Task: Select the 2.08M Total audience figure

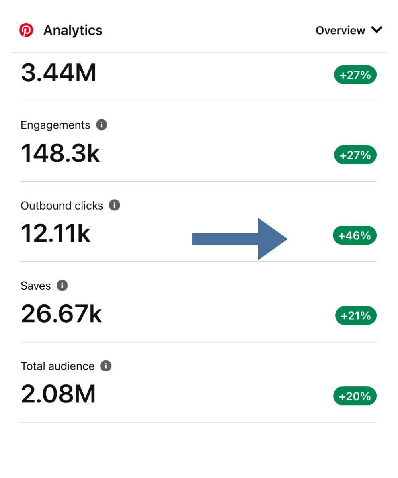Action: pyautogui.click(x=58, y=394)
